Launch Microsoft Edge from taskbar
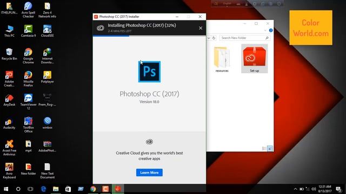This screenshot has width=346, height=194. pyautogui.click(x=43, y=189)
